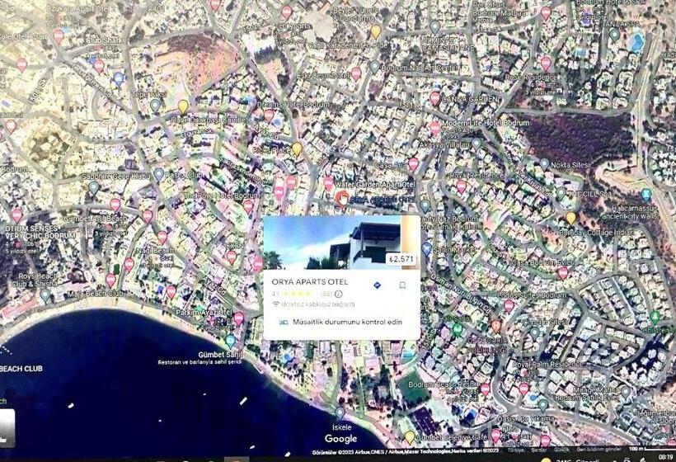Open the map layers thumbnail at bottom left
Image resolution: width=676 pixels, height=462 pixels.
click(7, 428)
